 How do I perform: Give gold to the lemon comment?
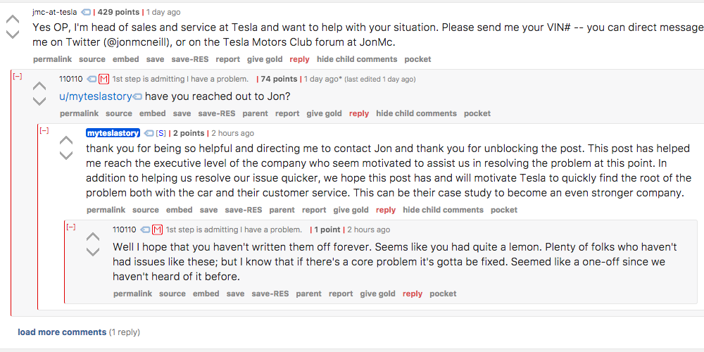(377, 294)
